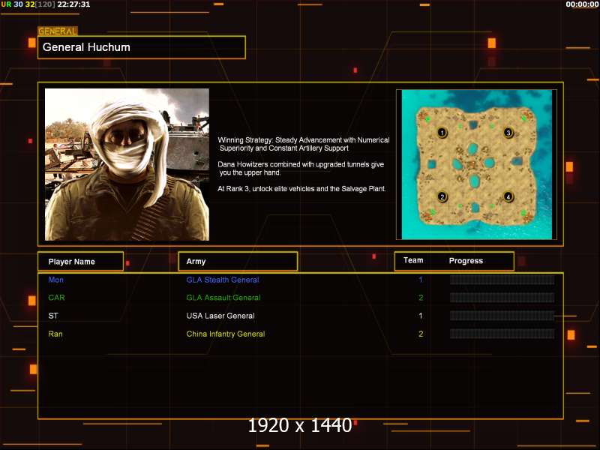Click the General Huchum portrait image
Image resolution: width=600 pixels, height=450 pixels.
[x=127, y=164]
